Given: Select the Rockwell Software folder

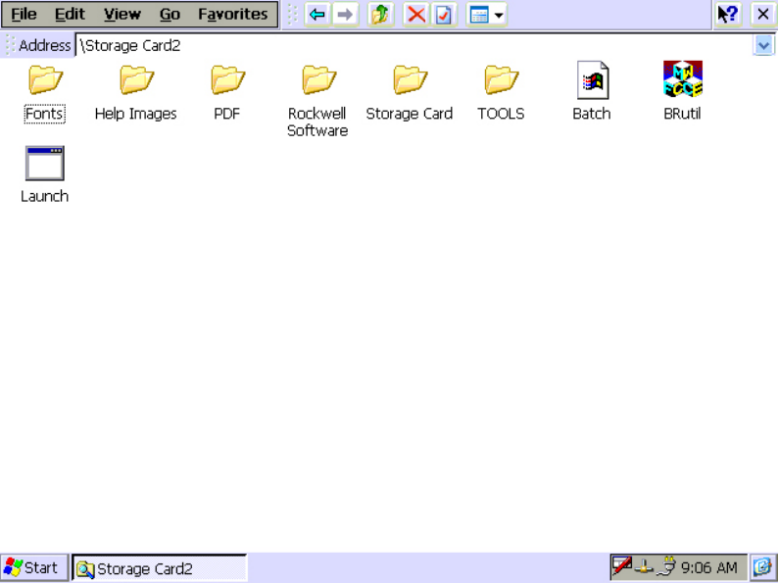Looking at the screenshot, I should tap(317, 80).
